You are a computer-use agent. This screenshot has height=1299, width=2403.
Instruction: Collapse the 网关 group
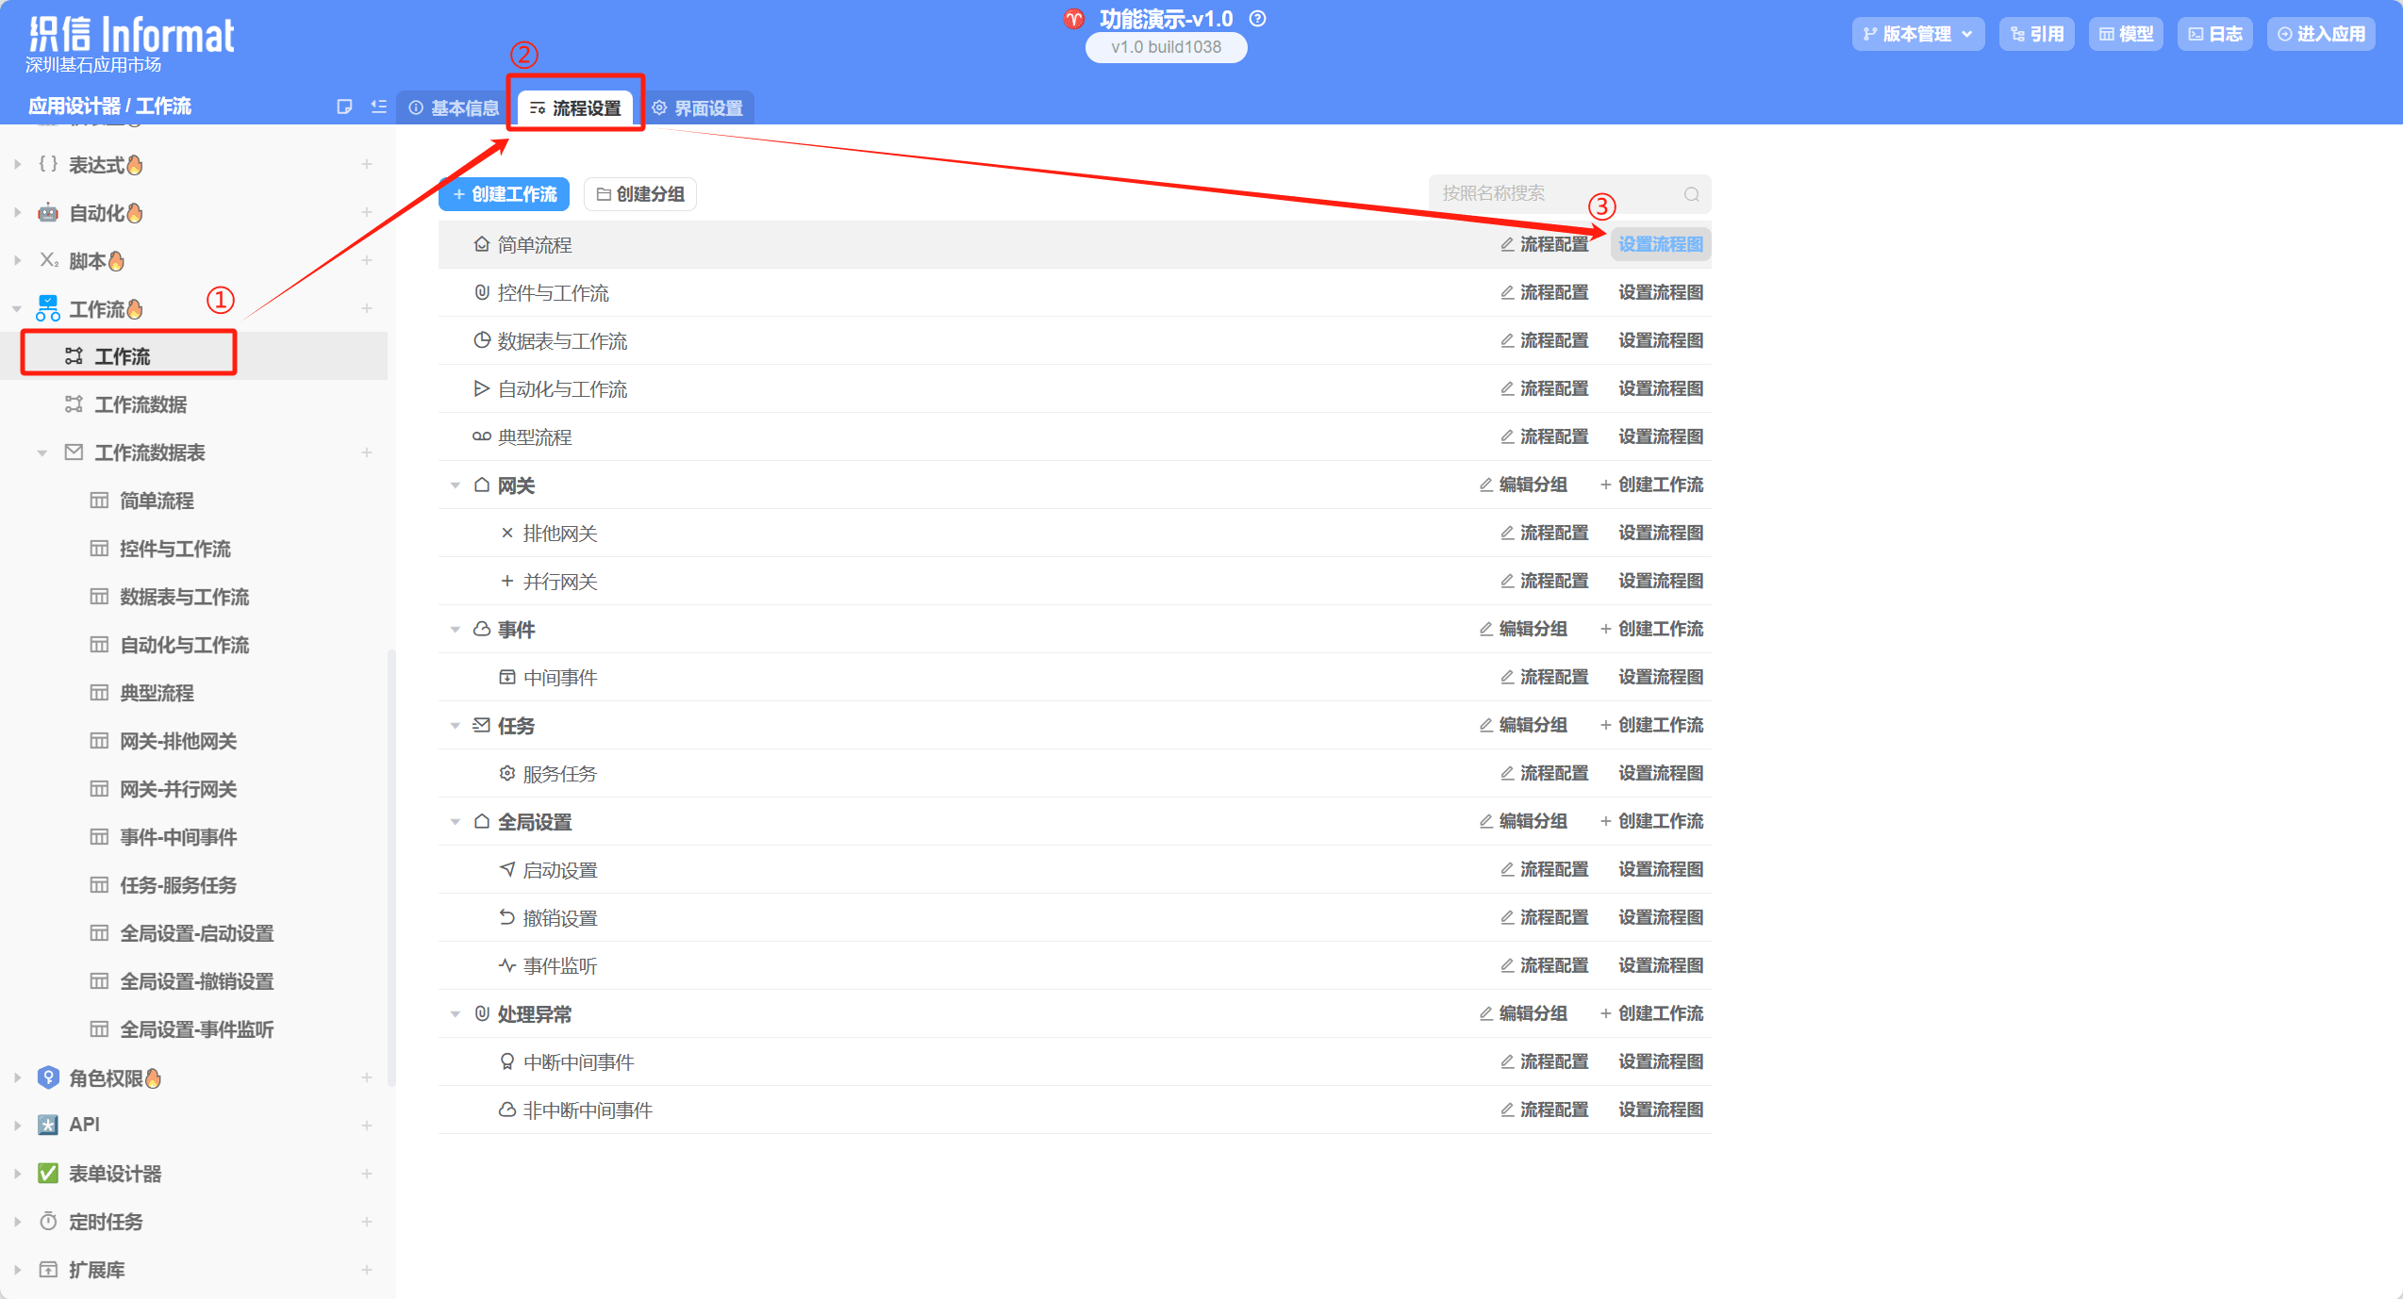[x=456, y=485]
